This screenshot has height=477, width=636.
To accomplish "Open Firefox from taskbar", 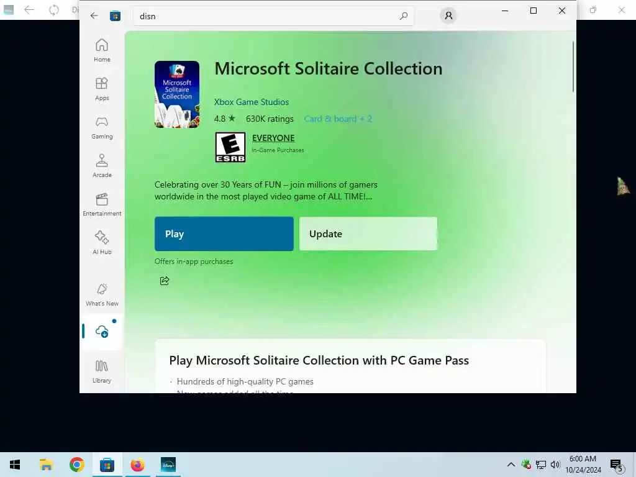I will click(x=137, y=465).
